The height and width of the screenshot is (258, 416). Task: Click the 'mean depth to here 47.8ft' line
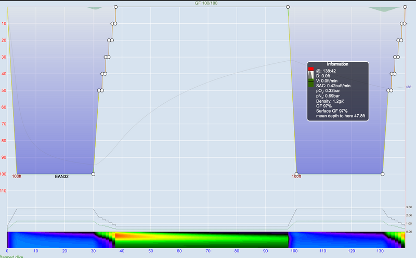click(341, 116)
